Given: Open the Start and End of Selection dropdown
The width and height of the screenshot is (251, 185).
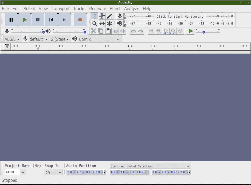Looking at the screenshot, I should (150, 166).
